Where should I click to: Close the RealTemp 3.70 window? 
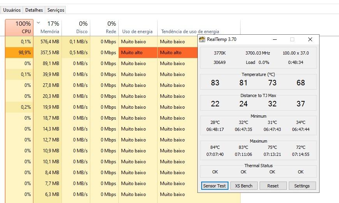pyautogui.click(x=310, y=39)
